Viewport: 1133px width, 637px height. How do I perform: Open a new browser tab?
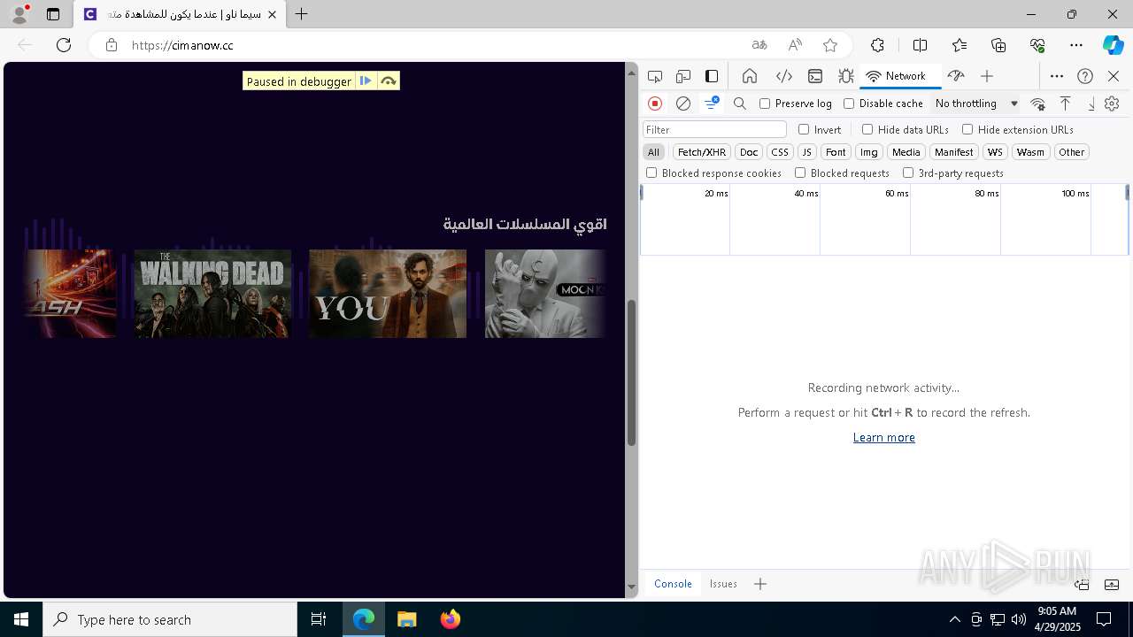pyautogui.click(x=301, y=14)
